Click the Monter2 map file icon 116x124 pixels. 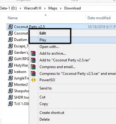pos(10,85)
